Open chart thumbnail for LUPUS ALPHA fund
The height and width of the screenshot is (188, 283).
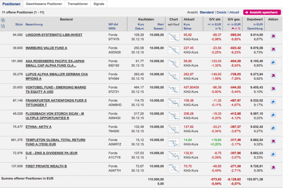(174, 76)
